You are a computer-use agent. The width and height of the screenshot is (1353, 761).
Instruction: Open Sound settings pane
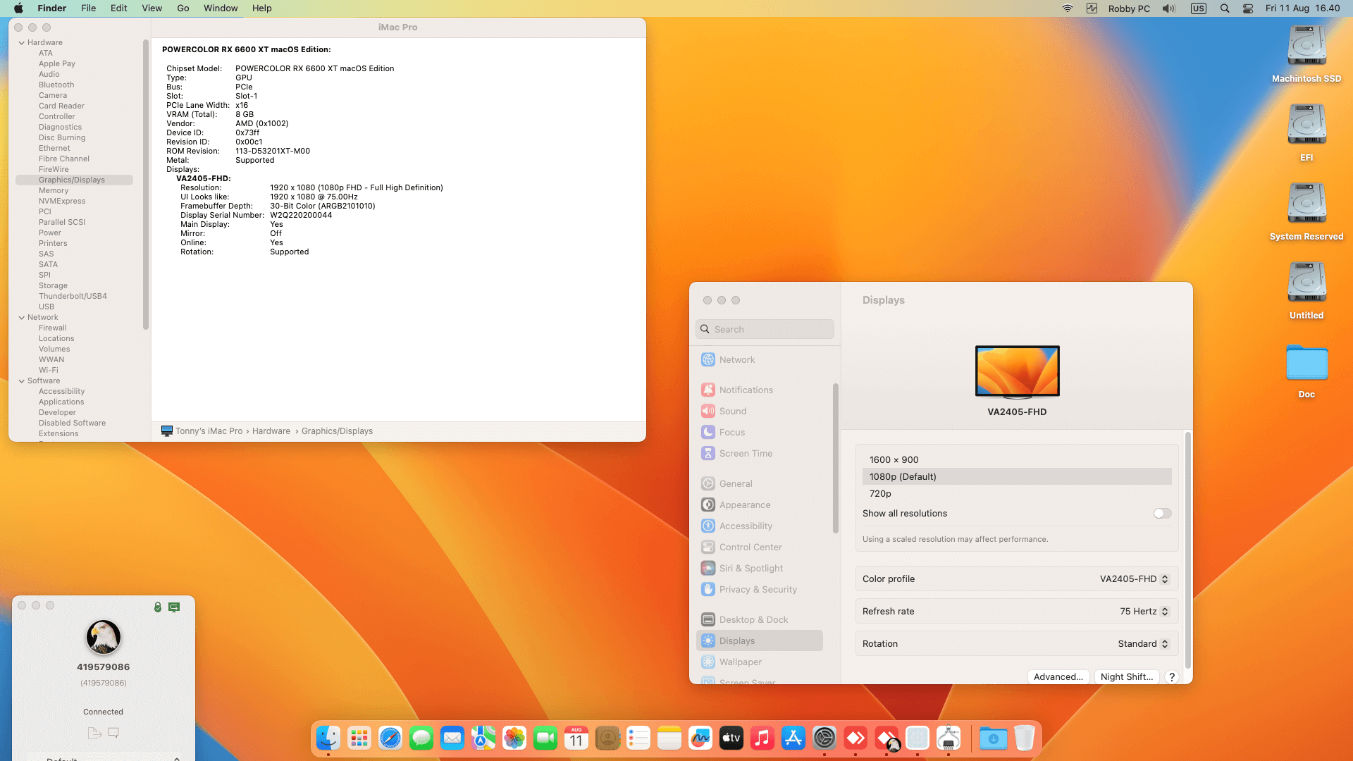point(759,411)
